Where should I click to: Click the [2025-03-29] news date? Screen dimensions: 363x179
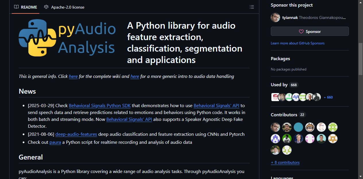(41, 106)
